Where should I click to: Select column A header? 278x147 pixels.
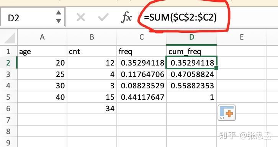42,37
